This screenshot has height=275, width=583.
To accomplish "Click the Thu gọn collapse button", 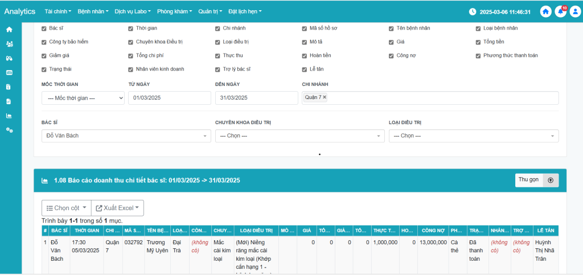I will (536, 180).
